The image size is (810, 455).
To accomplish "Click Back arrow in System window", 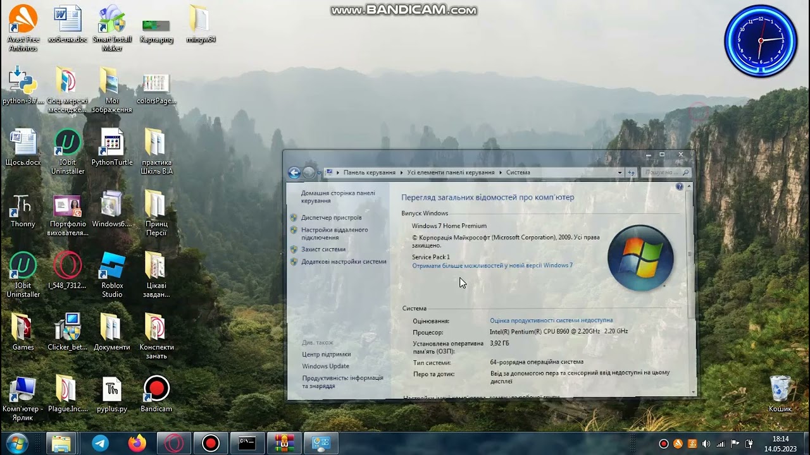I will pos(294,173).
